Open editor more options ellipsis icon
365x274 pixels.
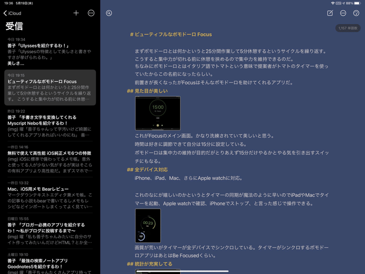pos(343,13)
